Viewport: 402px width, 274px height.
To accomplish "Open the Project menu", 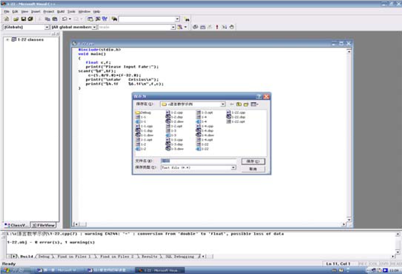I will pos(48,11).
